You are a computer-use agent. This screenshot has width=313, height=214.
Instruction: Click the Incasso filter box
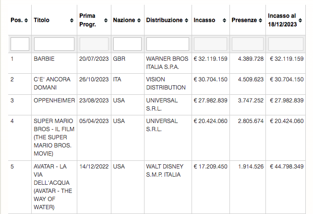click(210, 44)
